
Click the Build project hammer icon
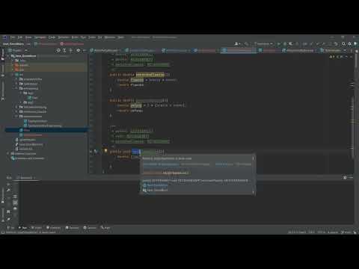[x=246, y=44]
